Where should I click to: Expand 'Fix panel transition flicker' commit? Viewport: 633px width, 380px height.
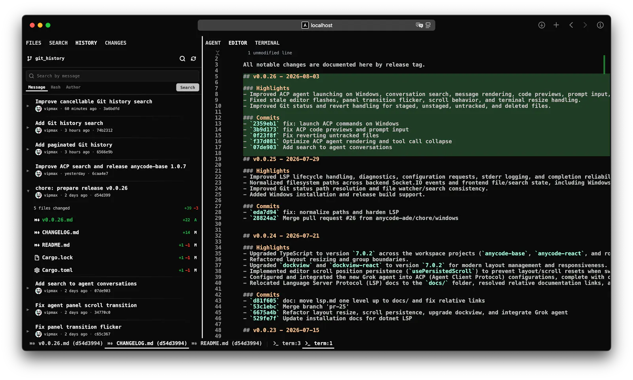28,331
